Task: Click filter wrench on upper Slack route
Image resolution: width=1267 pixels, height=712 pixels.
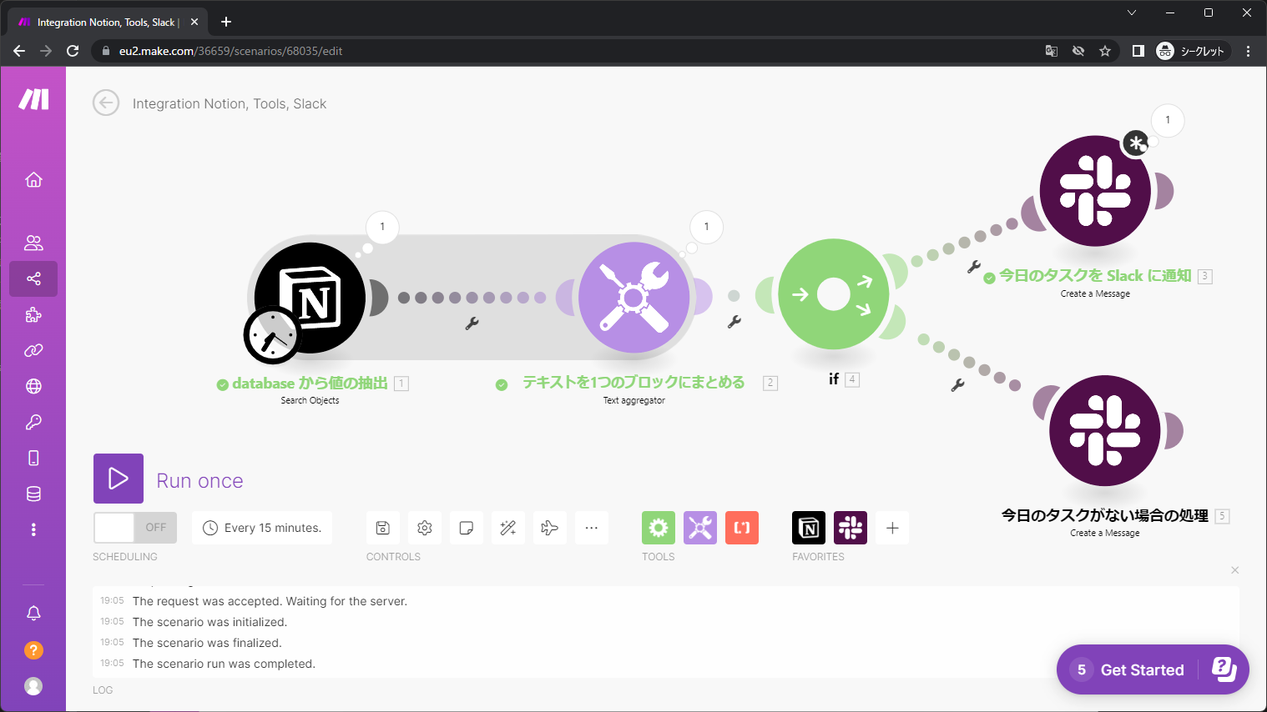Action: coord(973,268)
